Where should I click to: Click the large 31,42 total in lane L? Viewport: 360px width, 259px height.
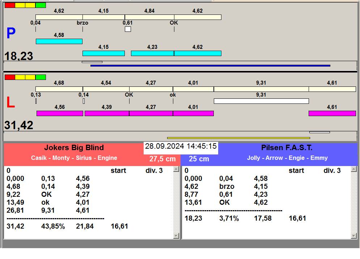point(19,126)
